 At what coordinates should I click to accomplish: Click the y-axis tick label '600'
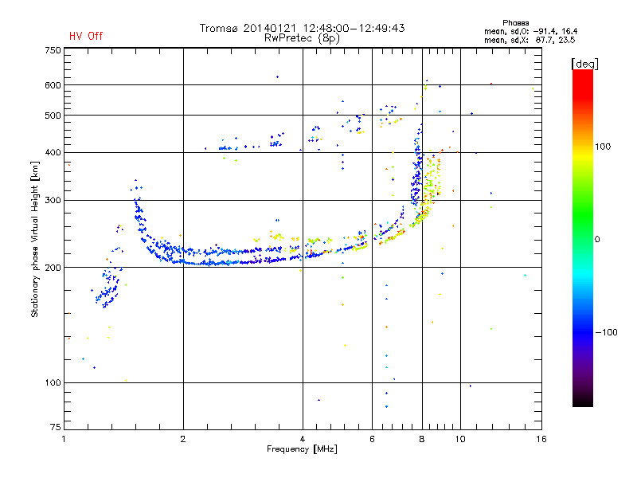[x=53, y=85]
